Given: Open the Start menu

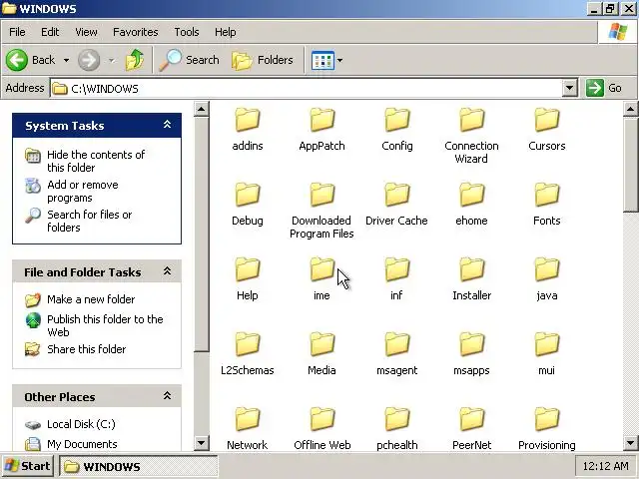Looking at the screenshot, I should click(27, 466).
